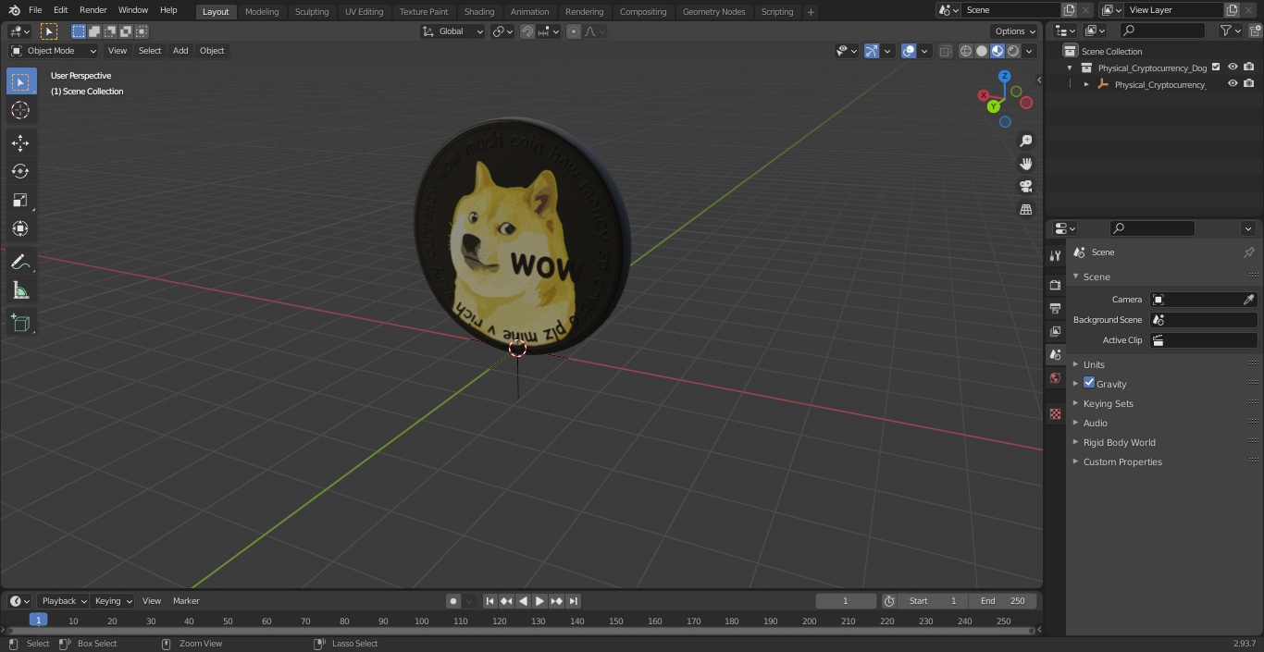Click the End frame 250 field
The width and height of the screenshot is (1264, 652).
pyautogui.click(x=1003, y=601)
